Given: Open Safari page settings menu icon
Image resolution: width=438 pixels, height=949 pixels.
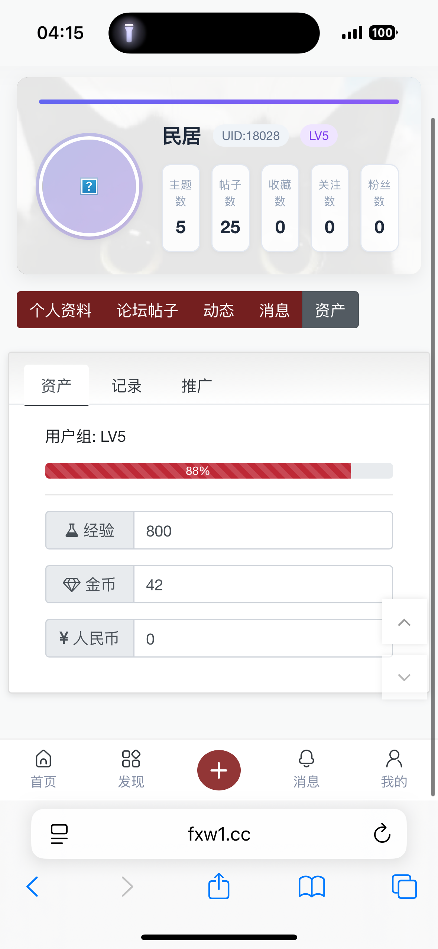Looking at the screenshot, I should tap(59, 834).
